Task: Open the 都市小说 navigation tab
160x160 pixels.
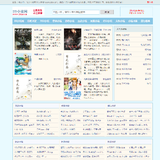Action: coord(70,21)
